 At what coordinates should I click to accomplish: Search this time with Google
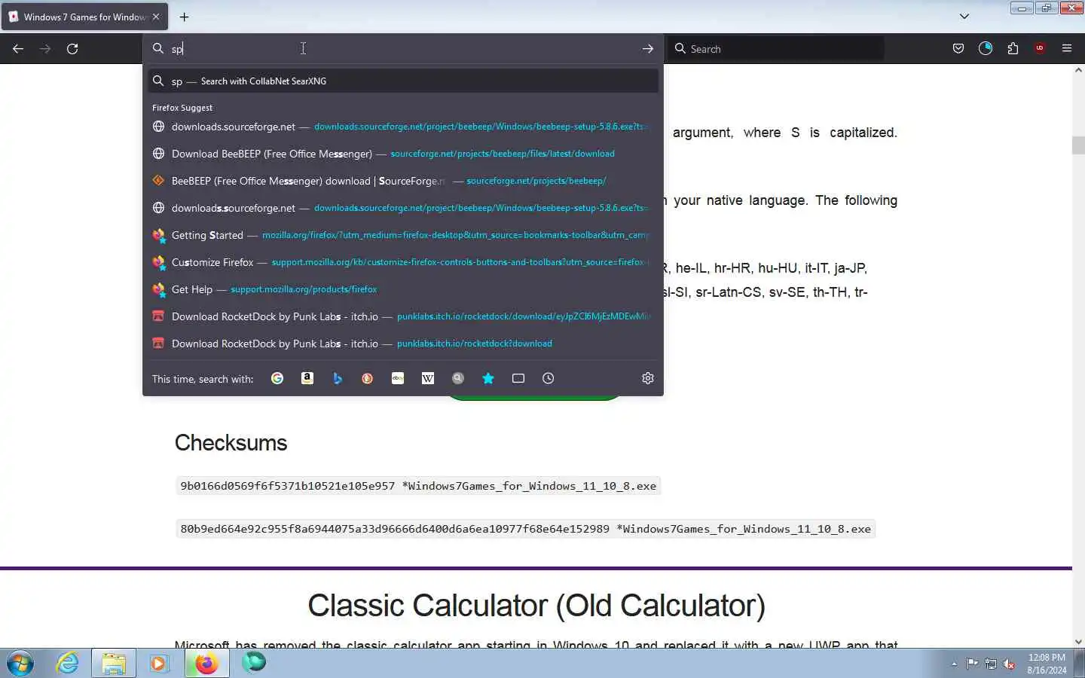click(x=277, y=378)
